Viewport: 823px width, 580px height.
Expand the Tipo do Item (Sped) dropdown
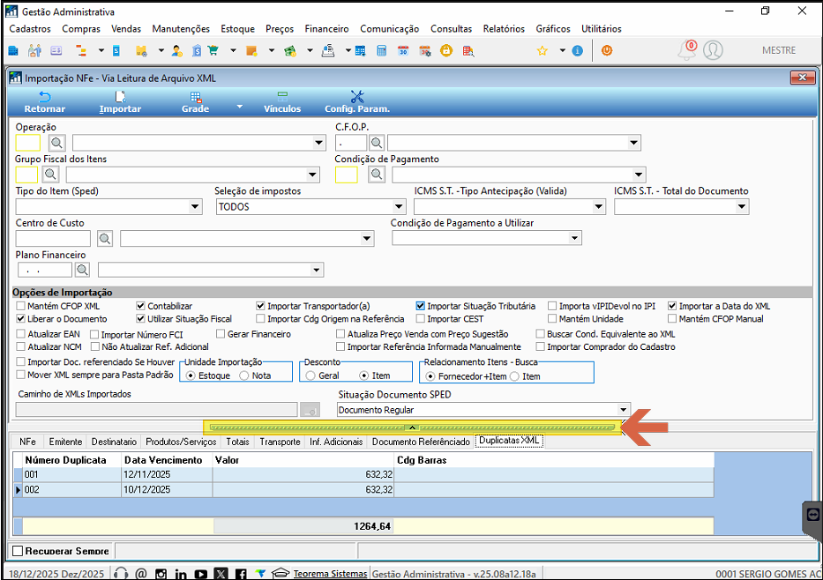pos(196,207)
